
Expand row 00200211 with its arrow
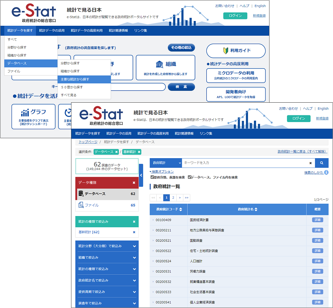153,230
